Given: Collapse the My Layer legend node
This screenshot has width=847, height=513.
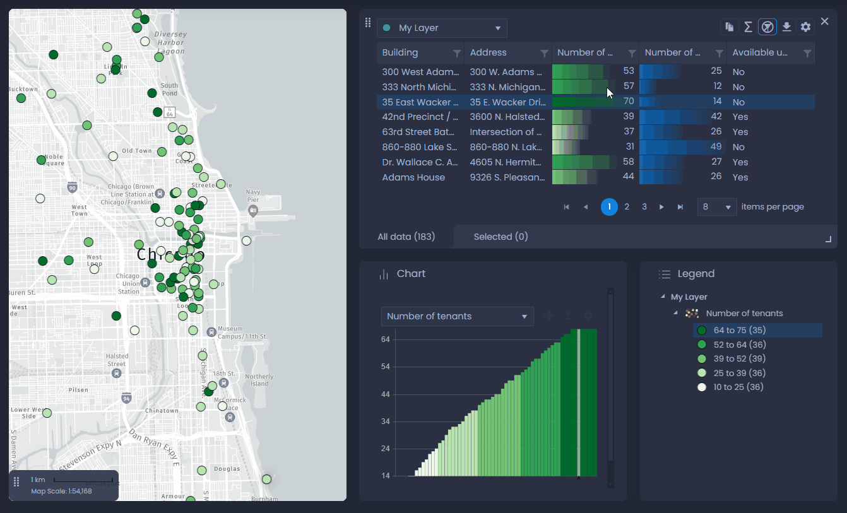Looking at the screenshot, I should coord(662,297).
